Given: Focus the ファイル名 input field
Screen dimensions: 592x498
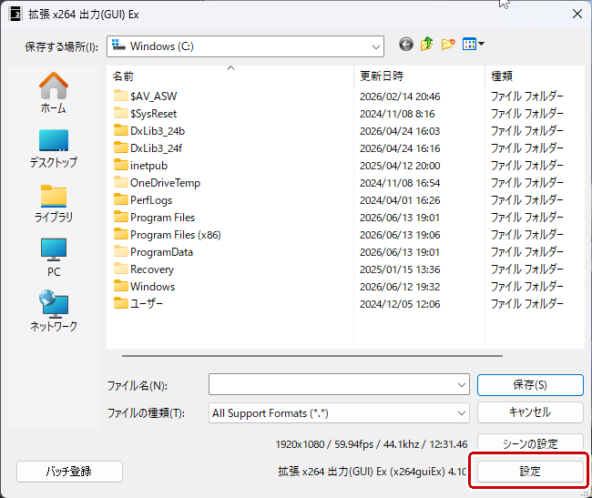Looking at the screenshot, I should [x=332, y=385].
